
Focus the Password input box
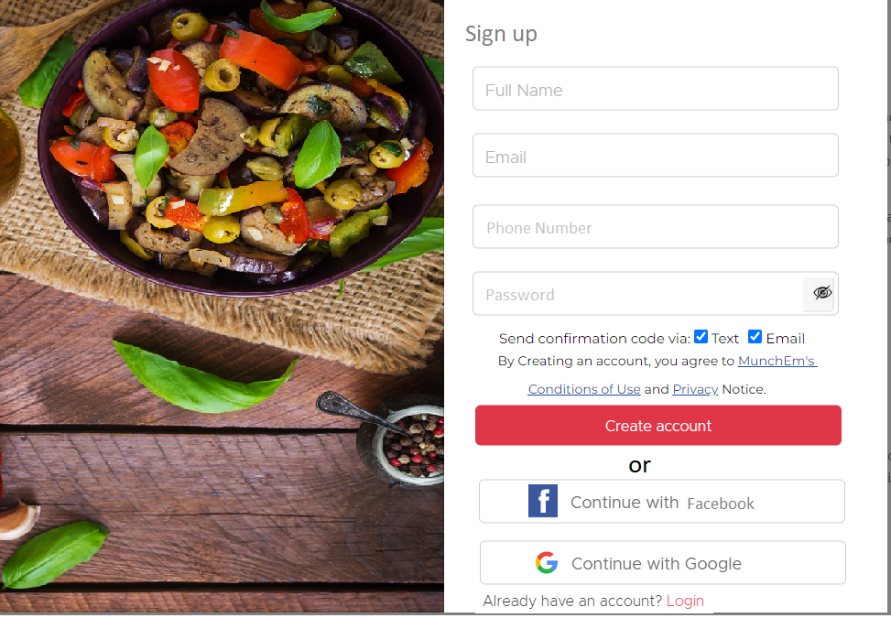click(x=637, y=294)
